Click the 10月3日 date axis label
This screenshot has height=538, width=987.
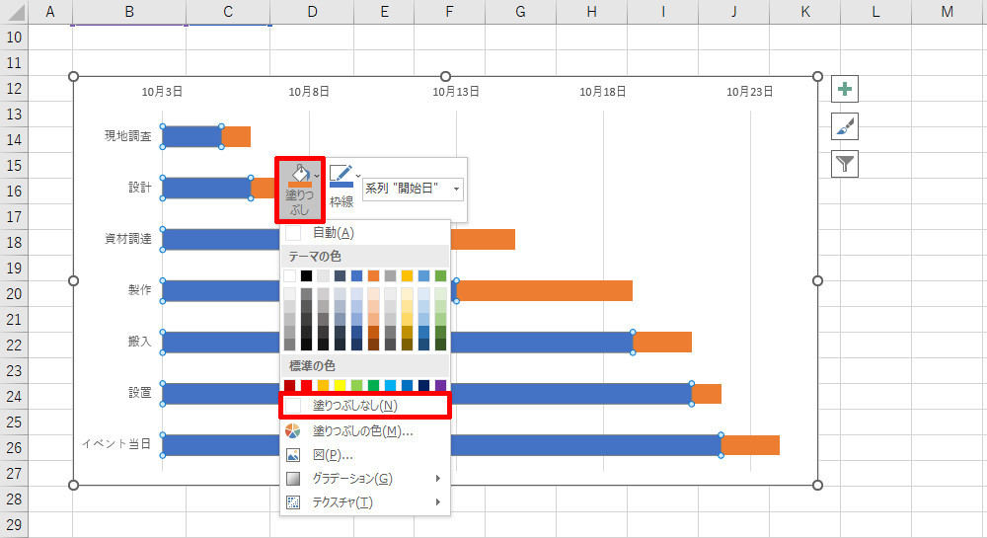pos(162,92)
